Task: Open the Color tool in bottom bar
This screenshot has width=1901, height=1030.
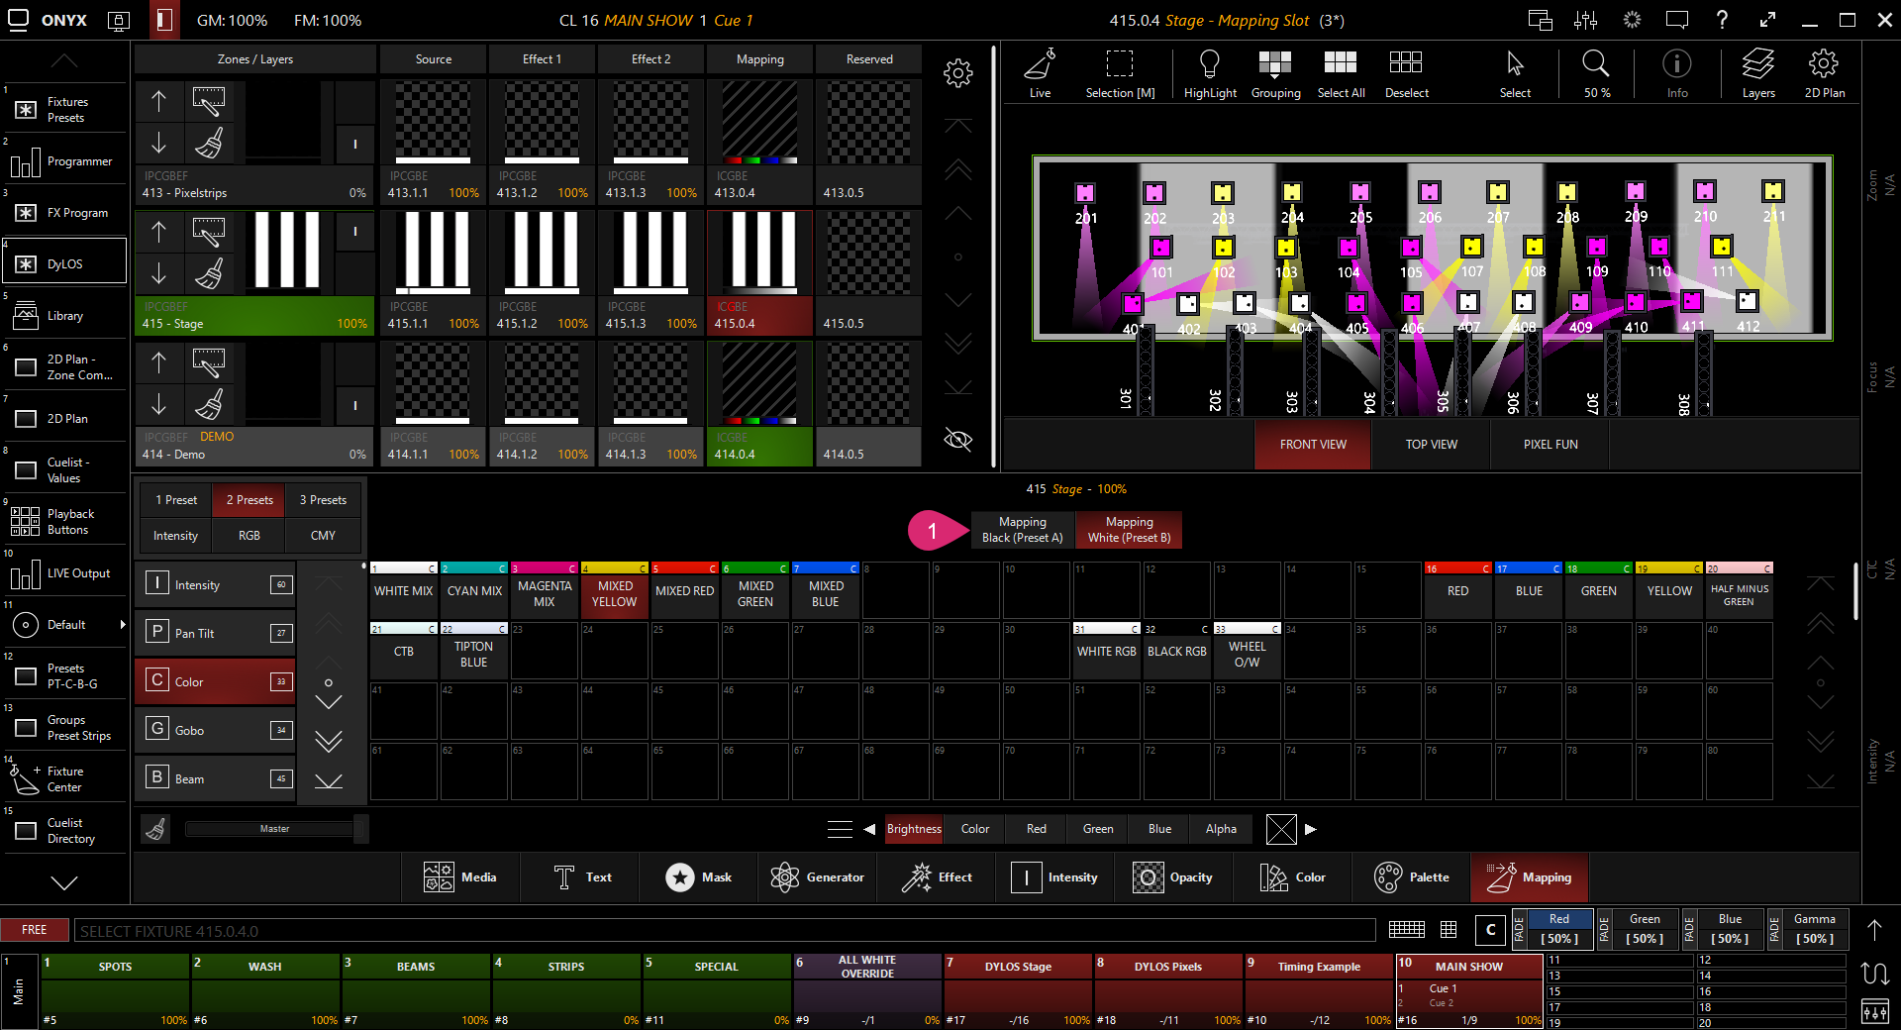Action: coord(1292,877)
